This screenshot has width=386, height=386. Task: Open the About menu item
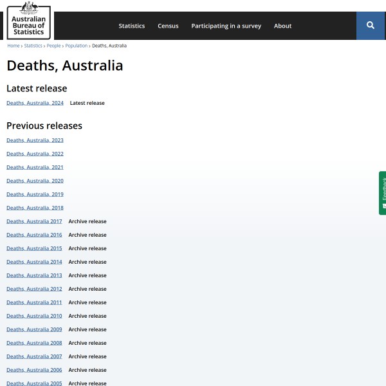(x=282, y=26)
